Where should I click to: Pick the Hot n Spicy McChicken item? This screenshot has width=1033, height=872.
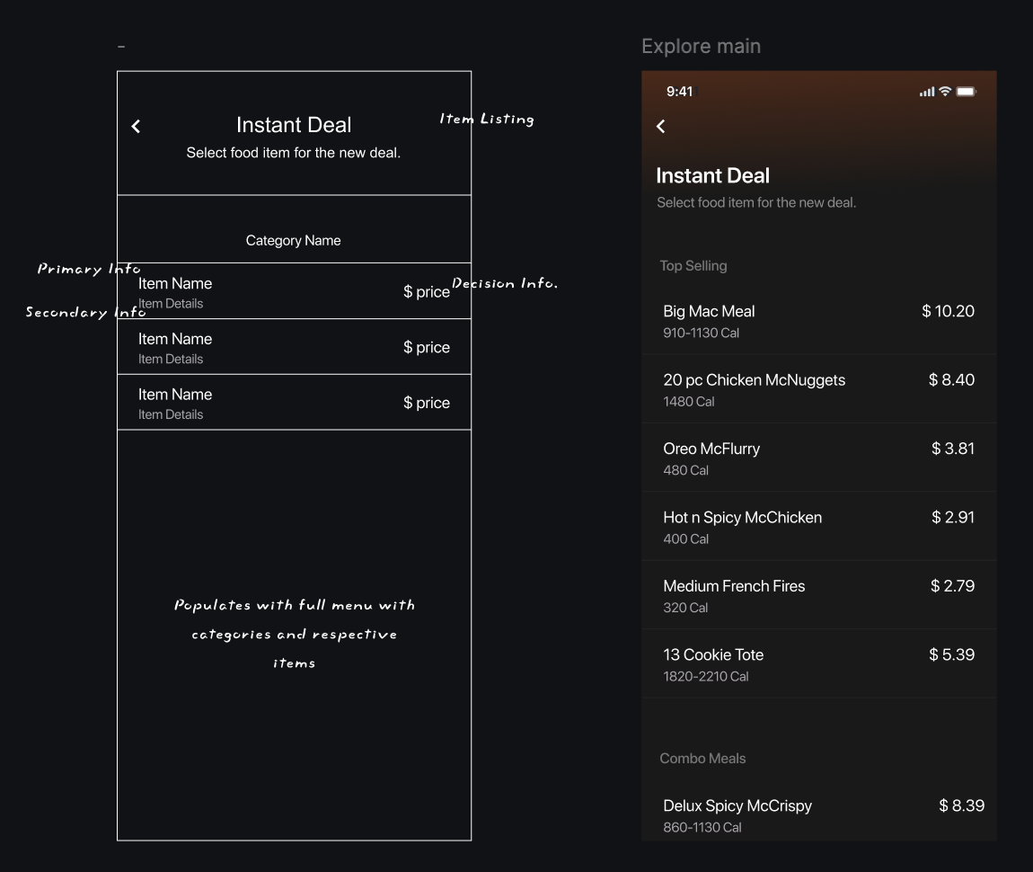[819, 527]
